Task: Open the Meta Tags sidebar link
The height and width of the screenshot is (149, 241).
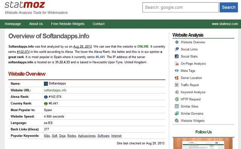Action: [x=188, y=71]
